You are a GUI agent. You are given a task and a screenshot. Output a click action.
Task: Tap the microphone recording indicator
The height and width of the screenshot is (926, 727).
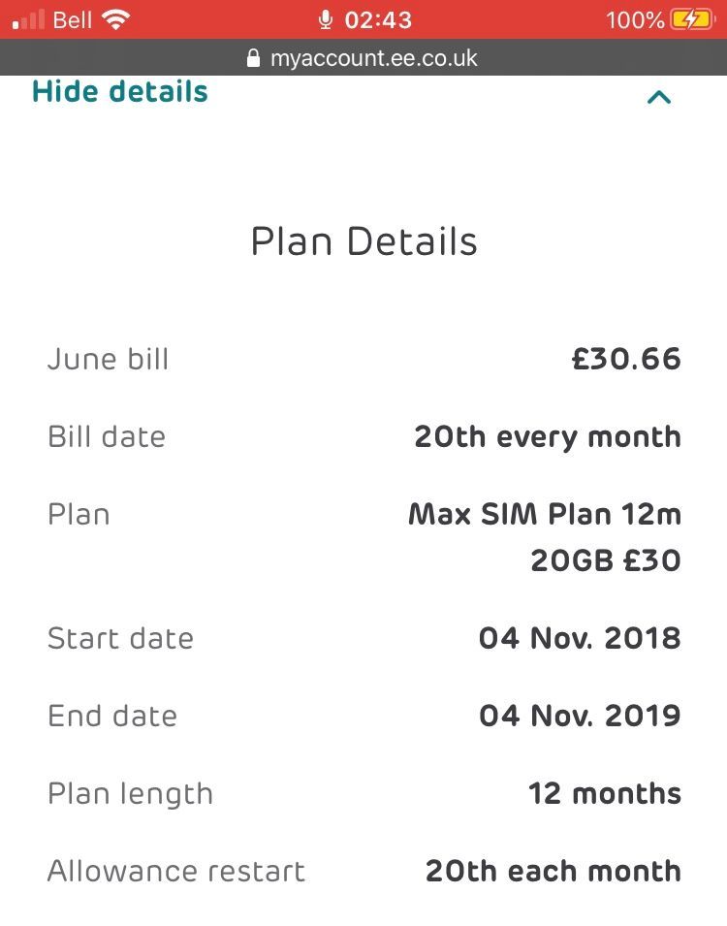[325, 19]
